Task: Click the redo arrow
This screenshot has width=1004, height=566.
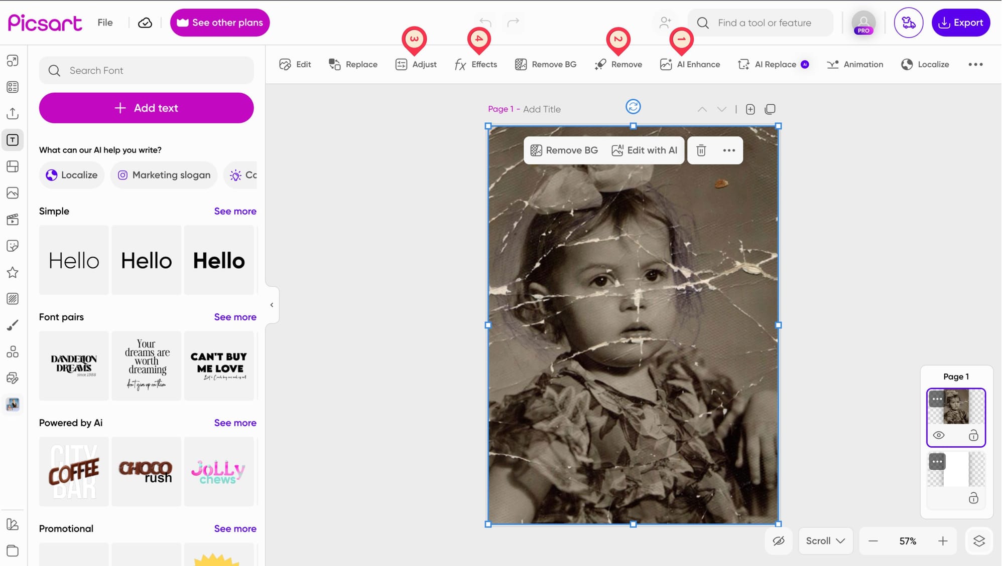Action: pyautogui.click(x=513, y=22)
